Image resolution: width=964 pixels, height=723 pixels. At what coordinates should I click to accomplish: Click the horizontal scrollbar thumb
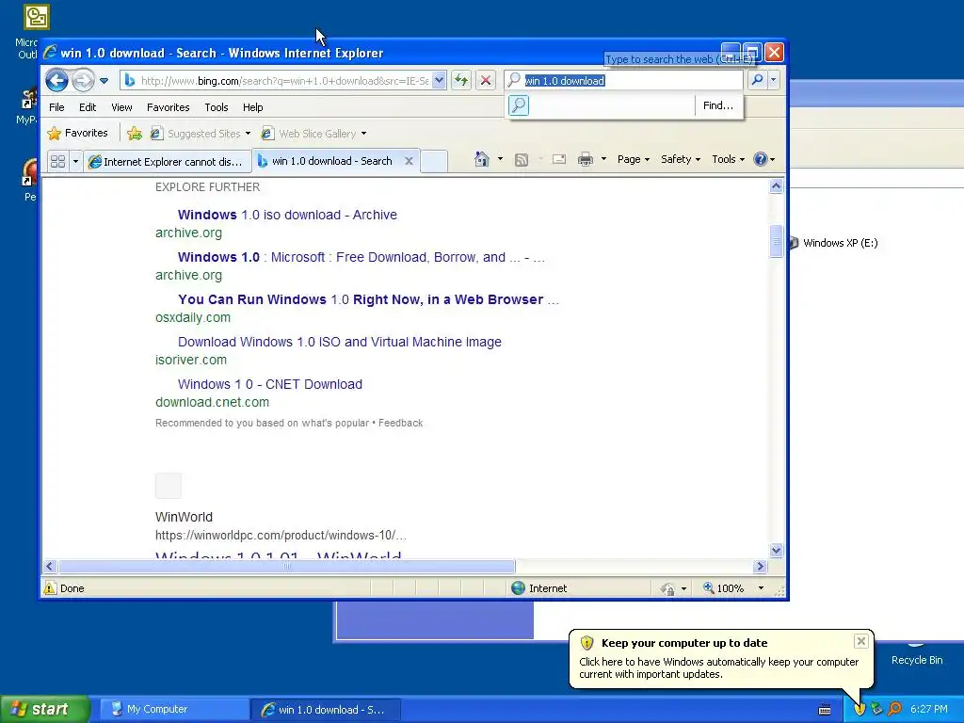[286, 566]
